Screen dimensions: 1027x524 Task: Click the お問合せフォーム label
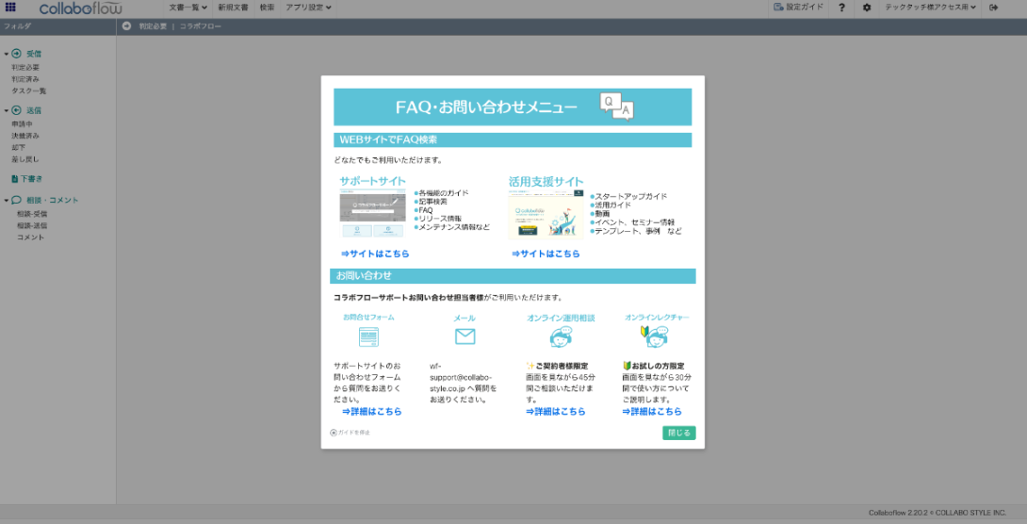click(368, 317)
